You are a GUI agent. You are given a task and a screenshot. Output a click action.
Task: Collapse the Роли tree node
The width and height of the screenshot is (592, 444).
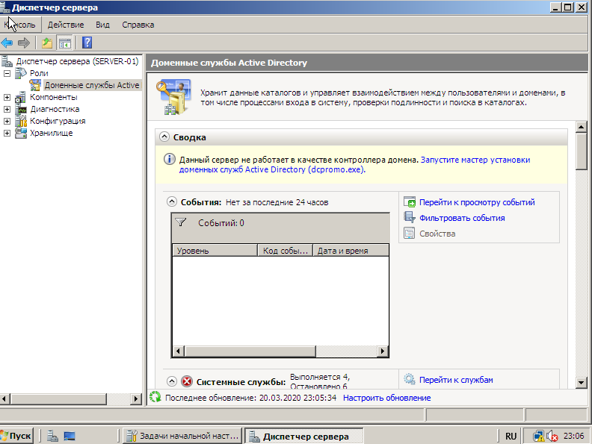(7, 73)
